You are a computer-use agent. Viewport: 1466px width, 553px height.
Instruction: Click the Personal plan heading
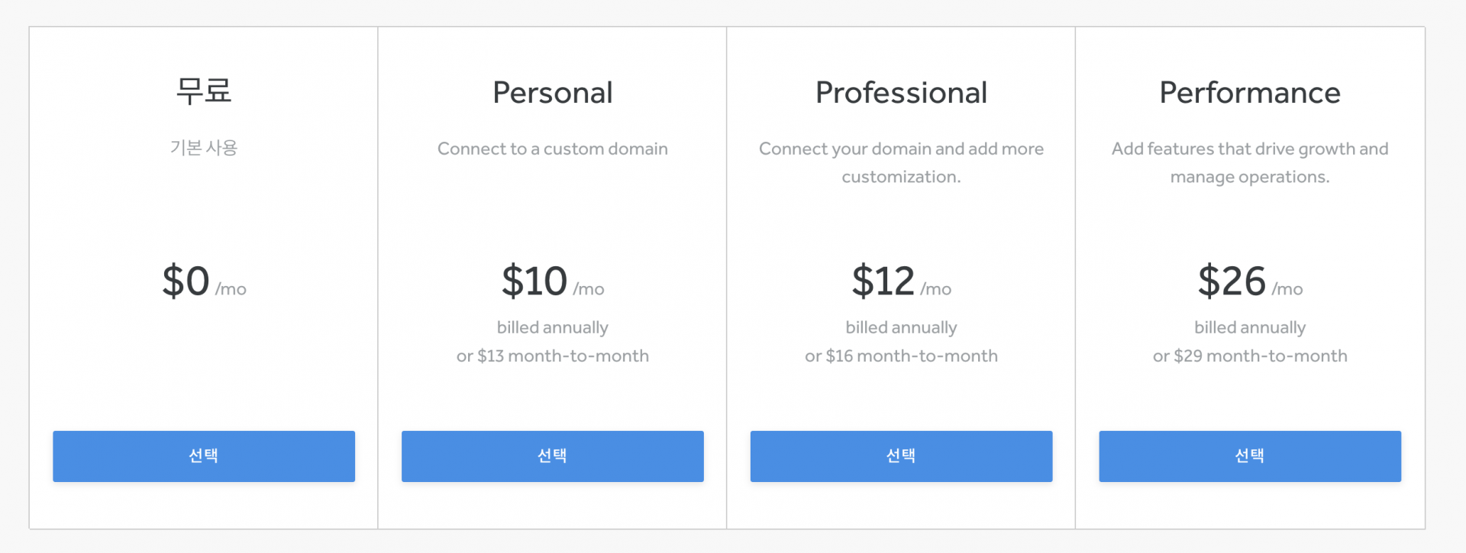(552, 93)
